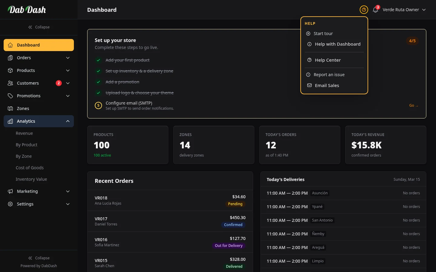The height and width of the screenshot is (272, 436).
Task: Open the notification bell with 3 alerts
Action: click(375, 10)
